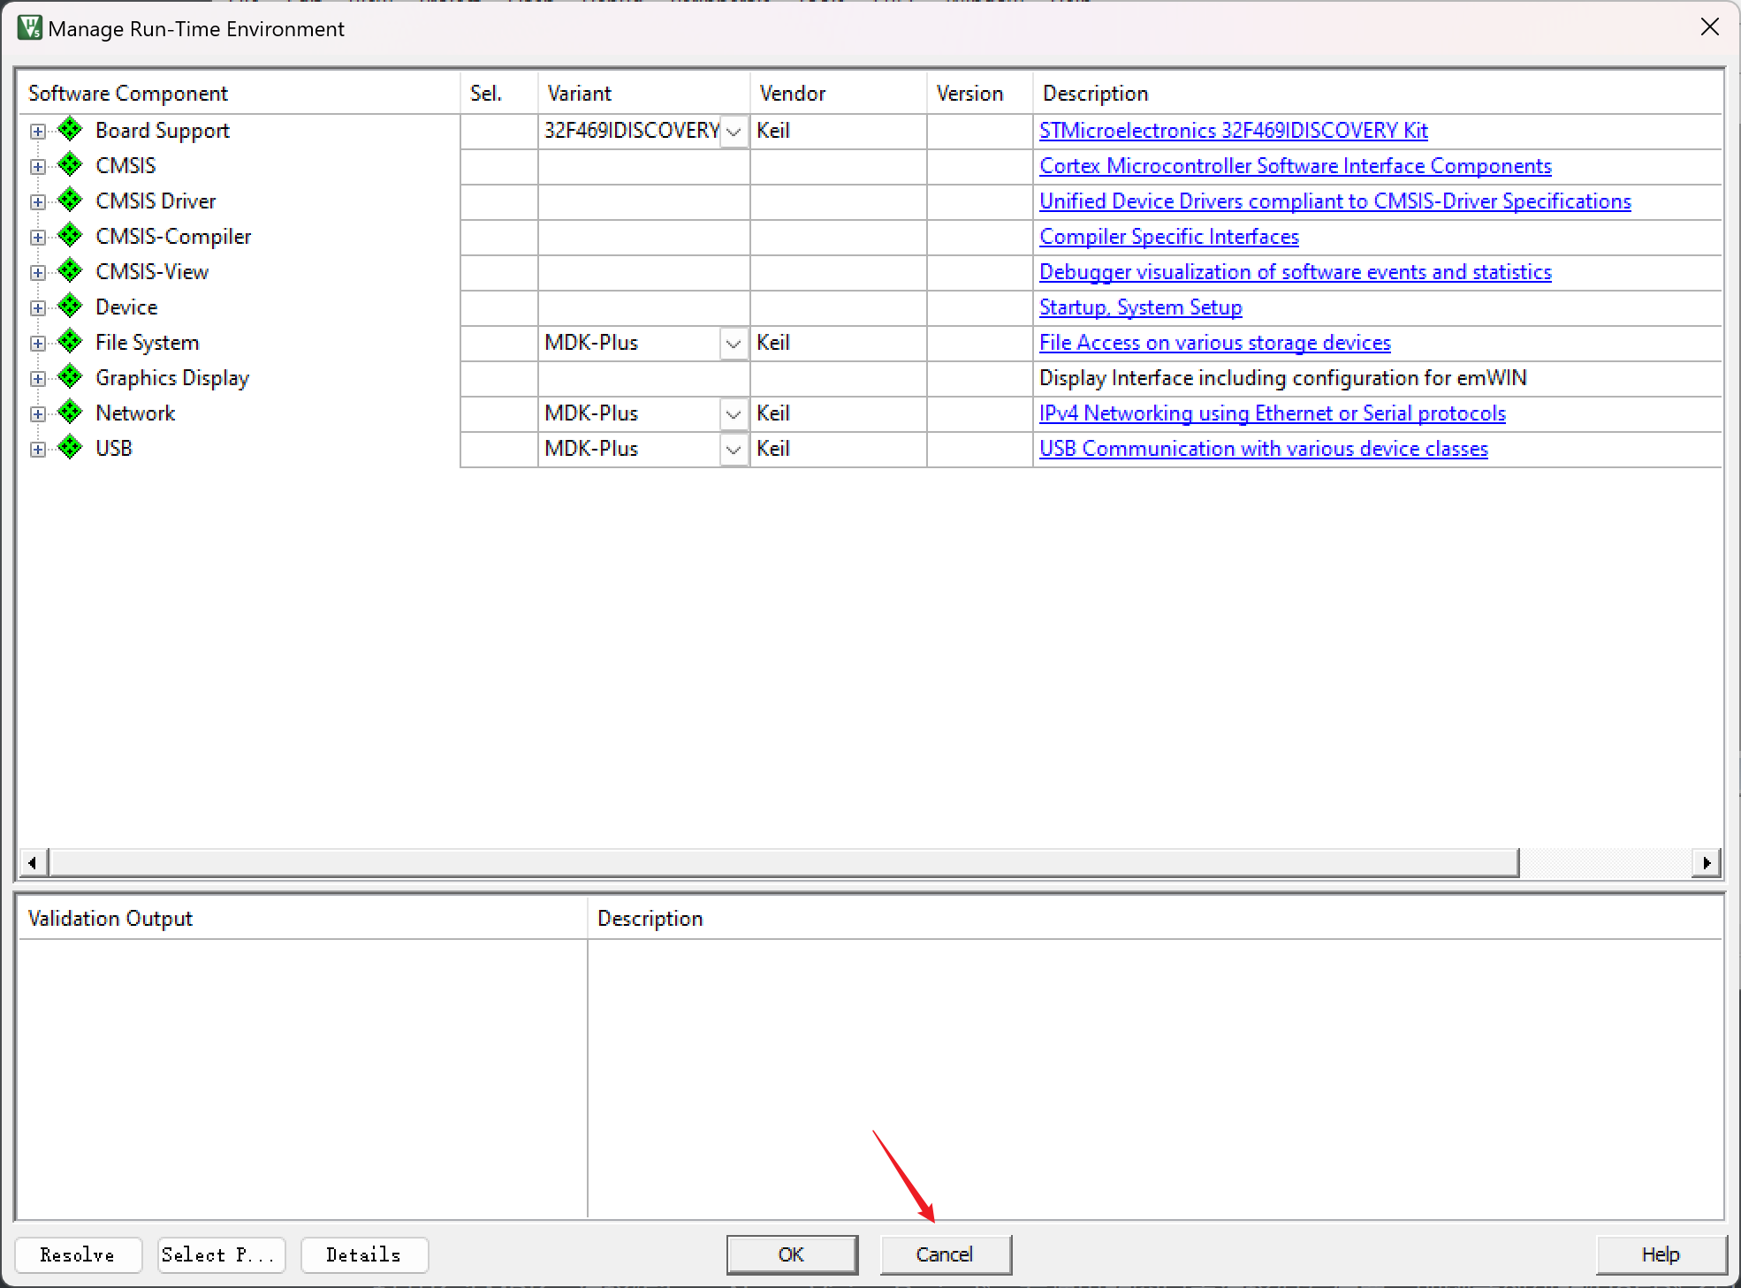This screenshot has width=1741, height=1288.
Task: Click the Device green diamond icon
Action: [70, 307]
